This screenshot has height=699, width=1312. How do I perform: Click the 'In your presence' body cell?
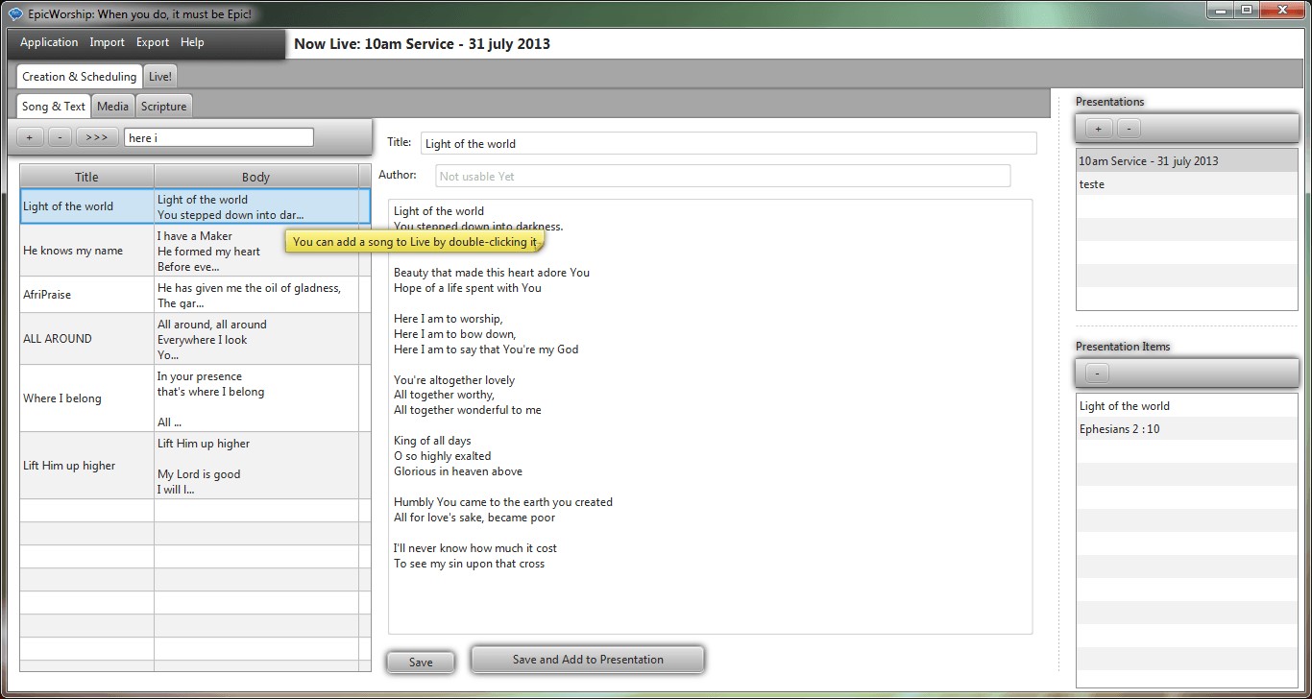point(256,398)
